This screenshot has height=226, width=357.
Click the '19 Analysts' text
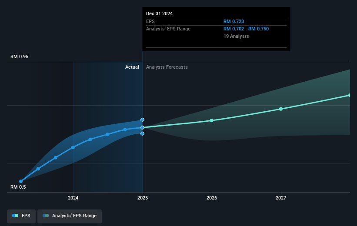pyautogui.click(x=236, y=36)
